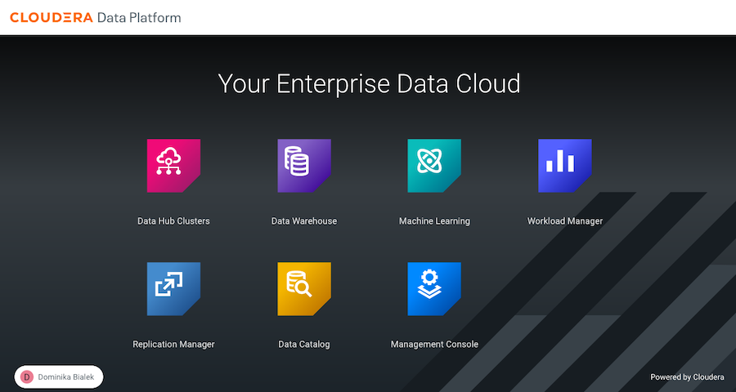Open the Data Catalog yellow search icon
The width and height of the screenshot is (736, 392).
click(x=304, y=289)
